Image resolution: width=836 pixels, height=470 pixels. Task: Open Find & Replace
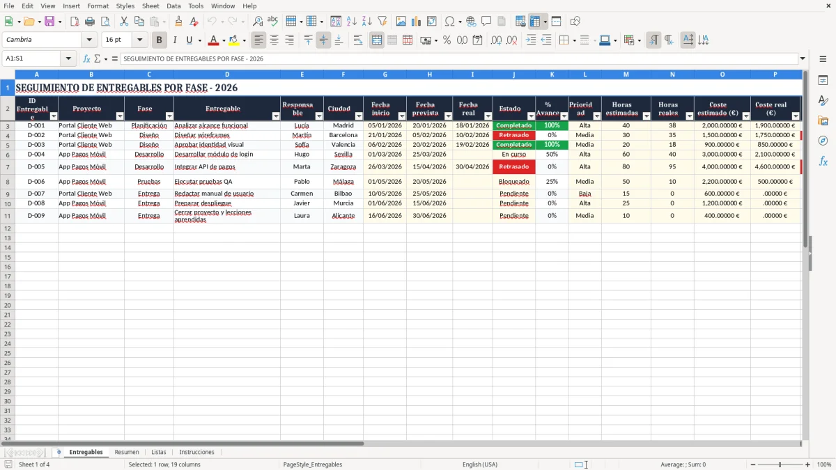[258, 22]
